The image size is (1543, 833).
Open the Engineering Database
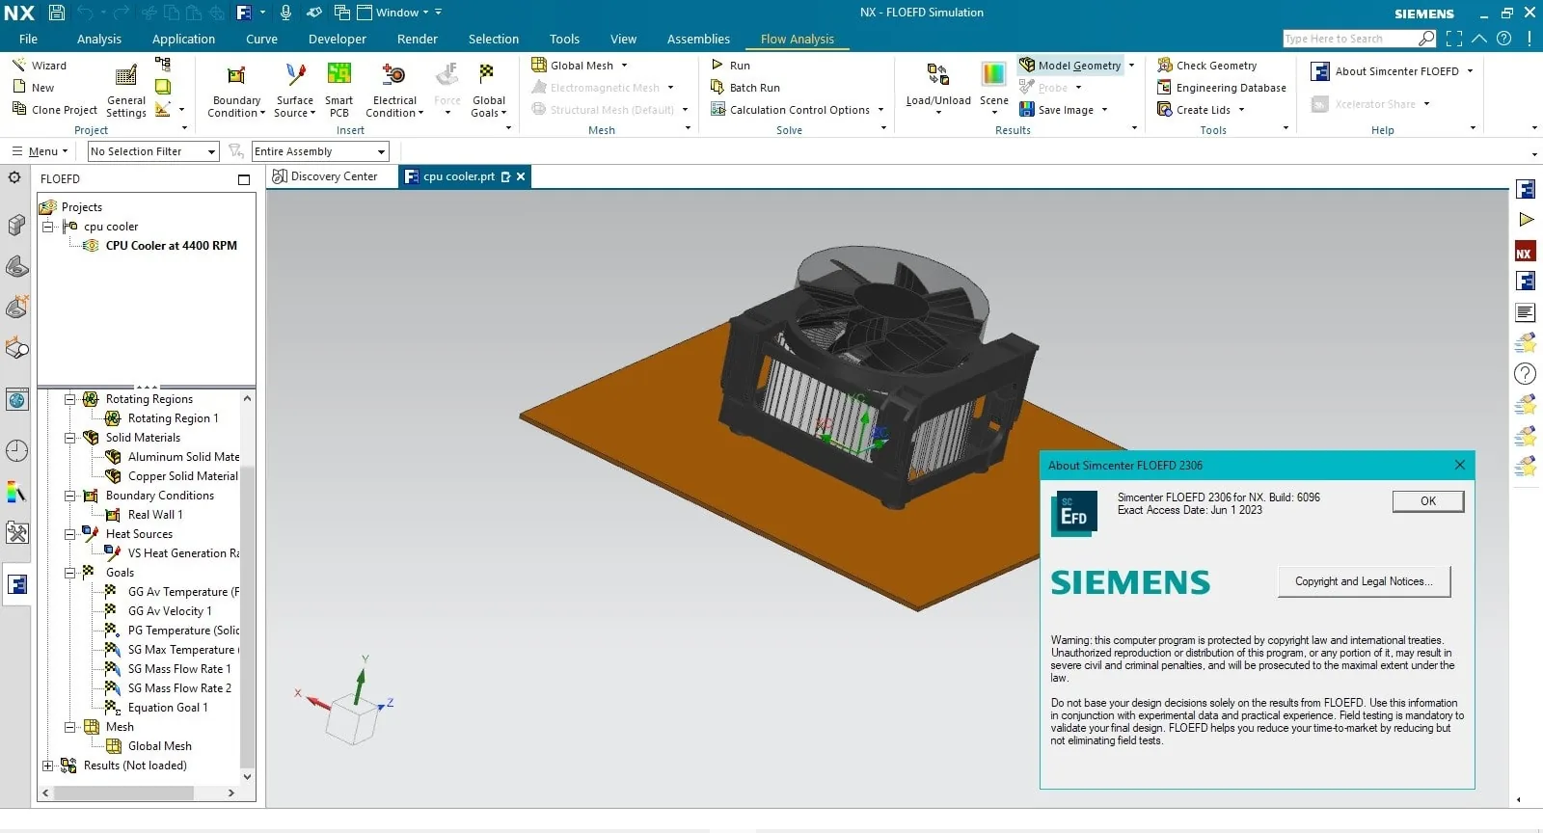tap(1222, 88)
